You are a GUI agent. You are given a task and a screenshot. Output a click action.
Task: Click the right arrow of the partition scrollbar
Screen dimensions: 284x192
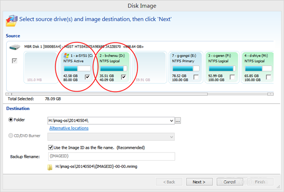pos(270,94)
